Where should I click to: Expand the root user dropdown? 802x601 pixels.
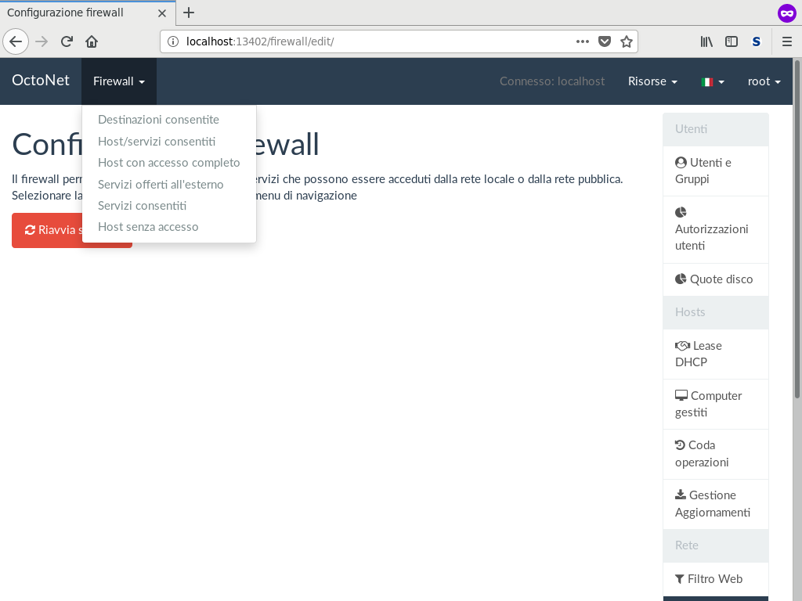(x=764, y=81)
